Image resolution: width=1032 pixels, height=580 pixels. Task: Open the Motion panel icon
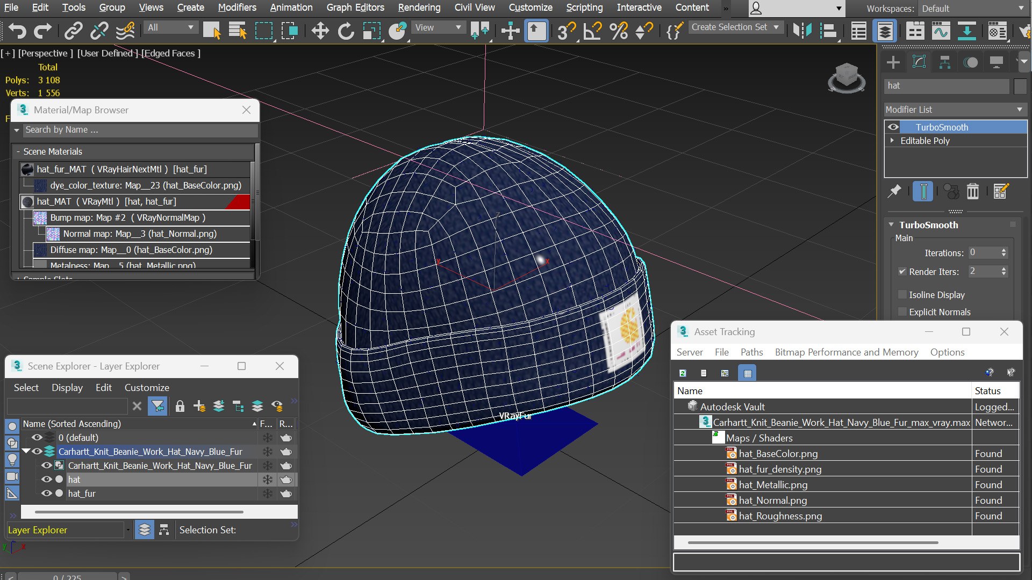point(971,62)
